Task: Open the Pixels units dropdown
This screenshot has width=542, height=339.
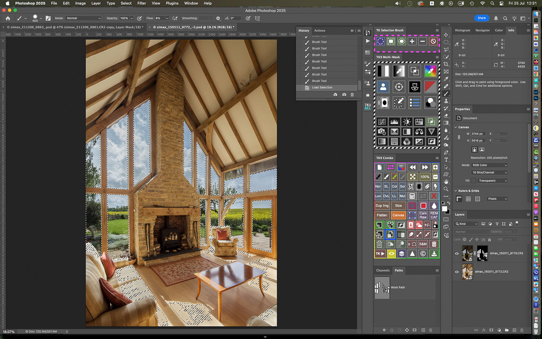Action: coord(497,199)
